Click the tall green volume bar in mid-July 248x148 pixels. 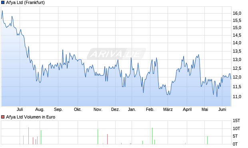(x=29, y=136)
